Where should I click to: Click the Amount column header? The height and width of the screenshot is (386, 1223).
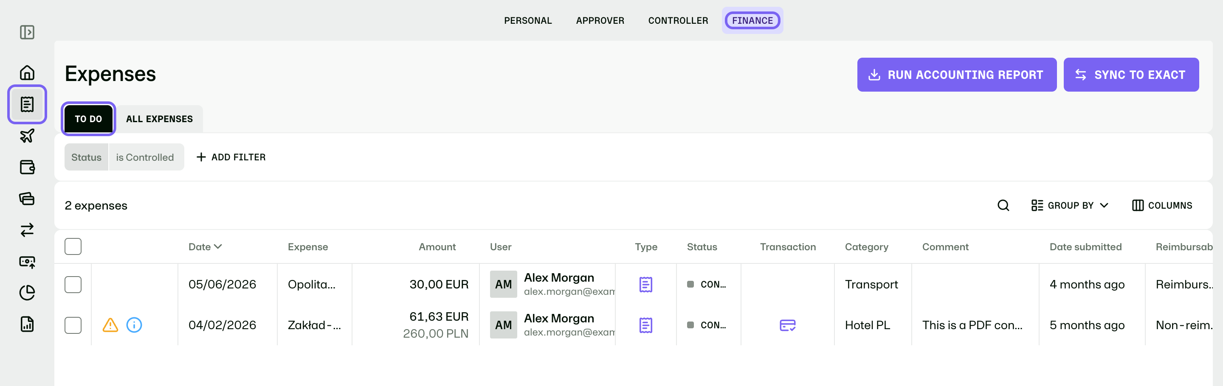[x=437, y=246]
